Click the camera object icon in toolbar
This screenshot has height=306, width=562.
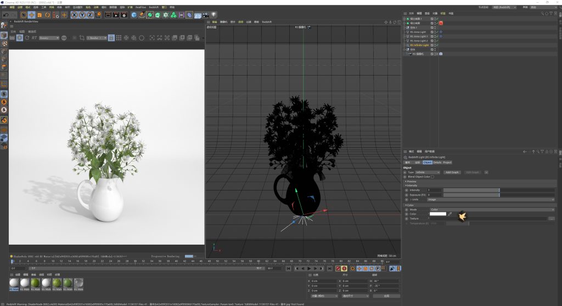206,15
